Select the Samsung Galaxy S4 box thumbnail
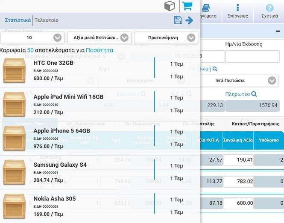Screen dimensions: 284x223 (x=14, y=172)
